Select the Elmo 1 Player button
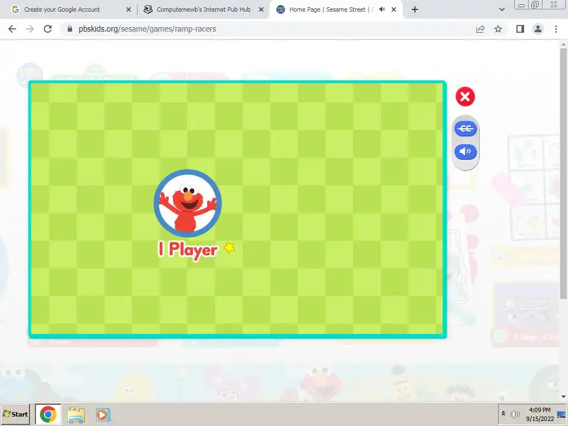This screenshot has width=568, height=426. [187, 203]
